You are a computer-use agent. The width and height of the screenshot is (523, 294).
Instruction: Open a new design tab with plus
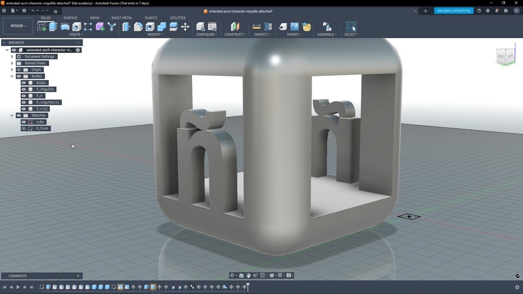(x=425, y=11)
